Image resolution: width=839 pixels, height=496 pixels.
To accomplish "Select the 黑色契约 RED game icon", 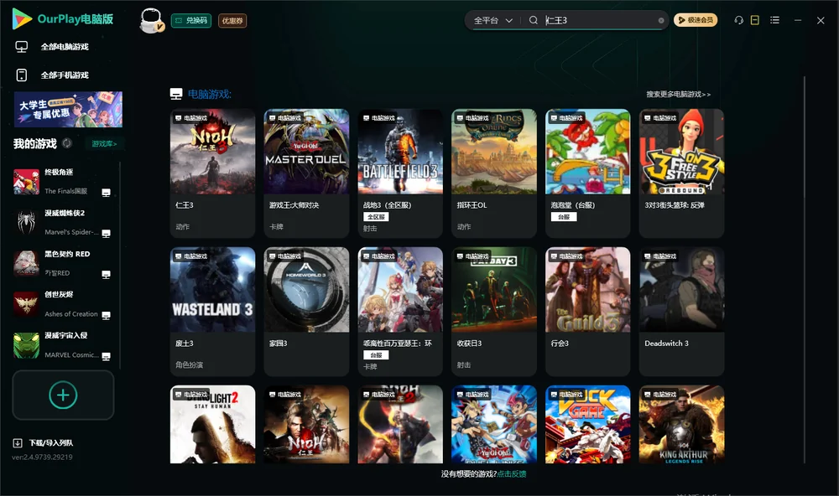I will coord(26,263).
